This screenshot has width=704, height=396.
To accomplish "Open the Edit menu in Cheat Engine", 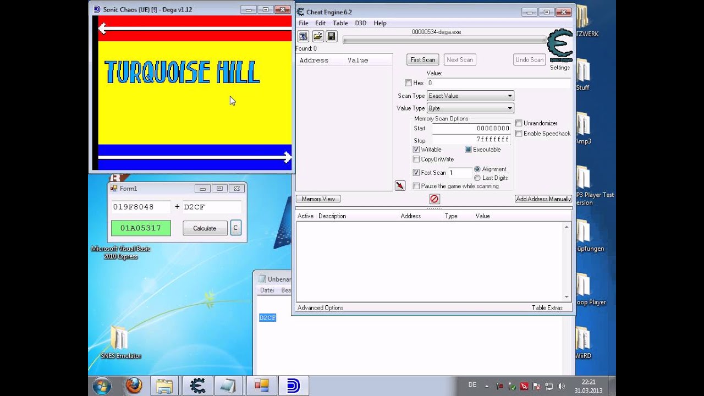I will (321, 23).
